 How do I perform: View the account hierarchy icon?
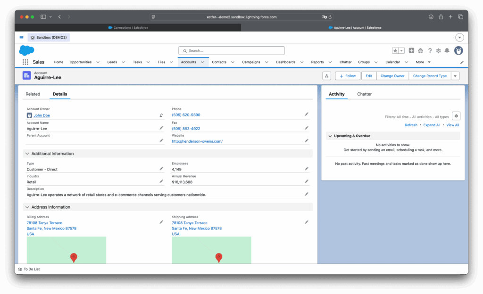click(326, 76)
